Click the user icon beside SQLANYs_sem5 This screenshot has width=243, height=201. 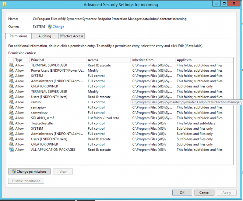11,118
